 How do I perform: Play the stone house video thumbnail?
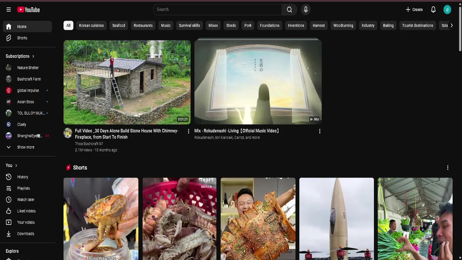[x=127, y=82]
